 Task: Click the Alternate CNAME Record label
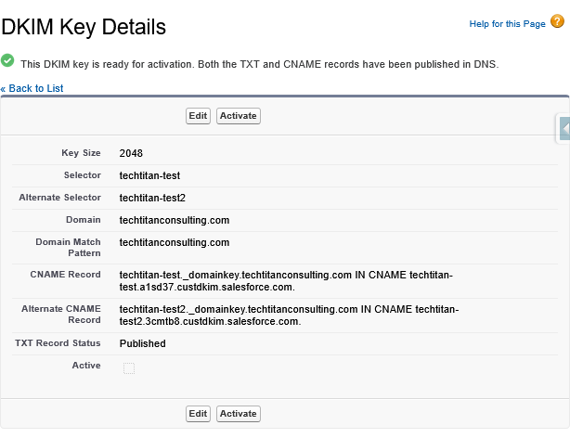tap(60, 315)
